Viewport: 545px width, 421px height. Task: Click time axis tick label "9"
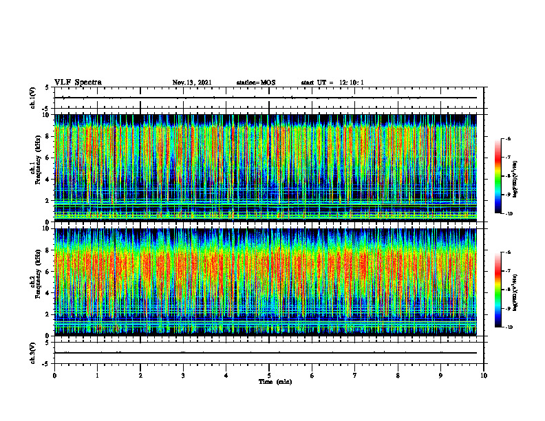tap(440, 376)
